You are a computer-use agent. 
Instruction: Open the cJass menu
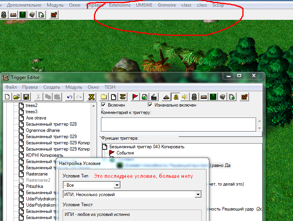click(x=202, y=5)
